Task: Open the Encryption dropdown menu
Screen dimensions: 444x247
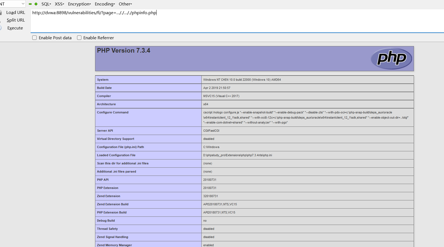Action: click(x=80, y=4)
